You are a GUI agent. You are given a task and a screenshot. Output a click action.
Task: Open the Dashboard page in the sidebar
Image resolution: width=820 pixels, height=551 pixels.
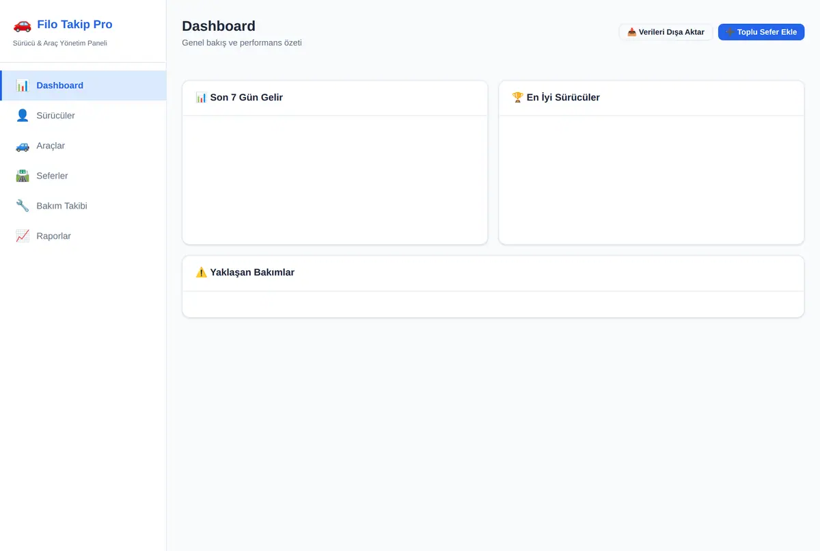pyautogui.click(x=83, y=85)
